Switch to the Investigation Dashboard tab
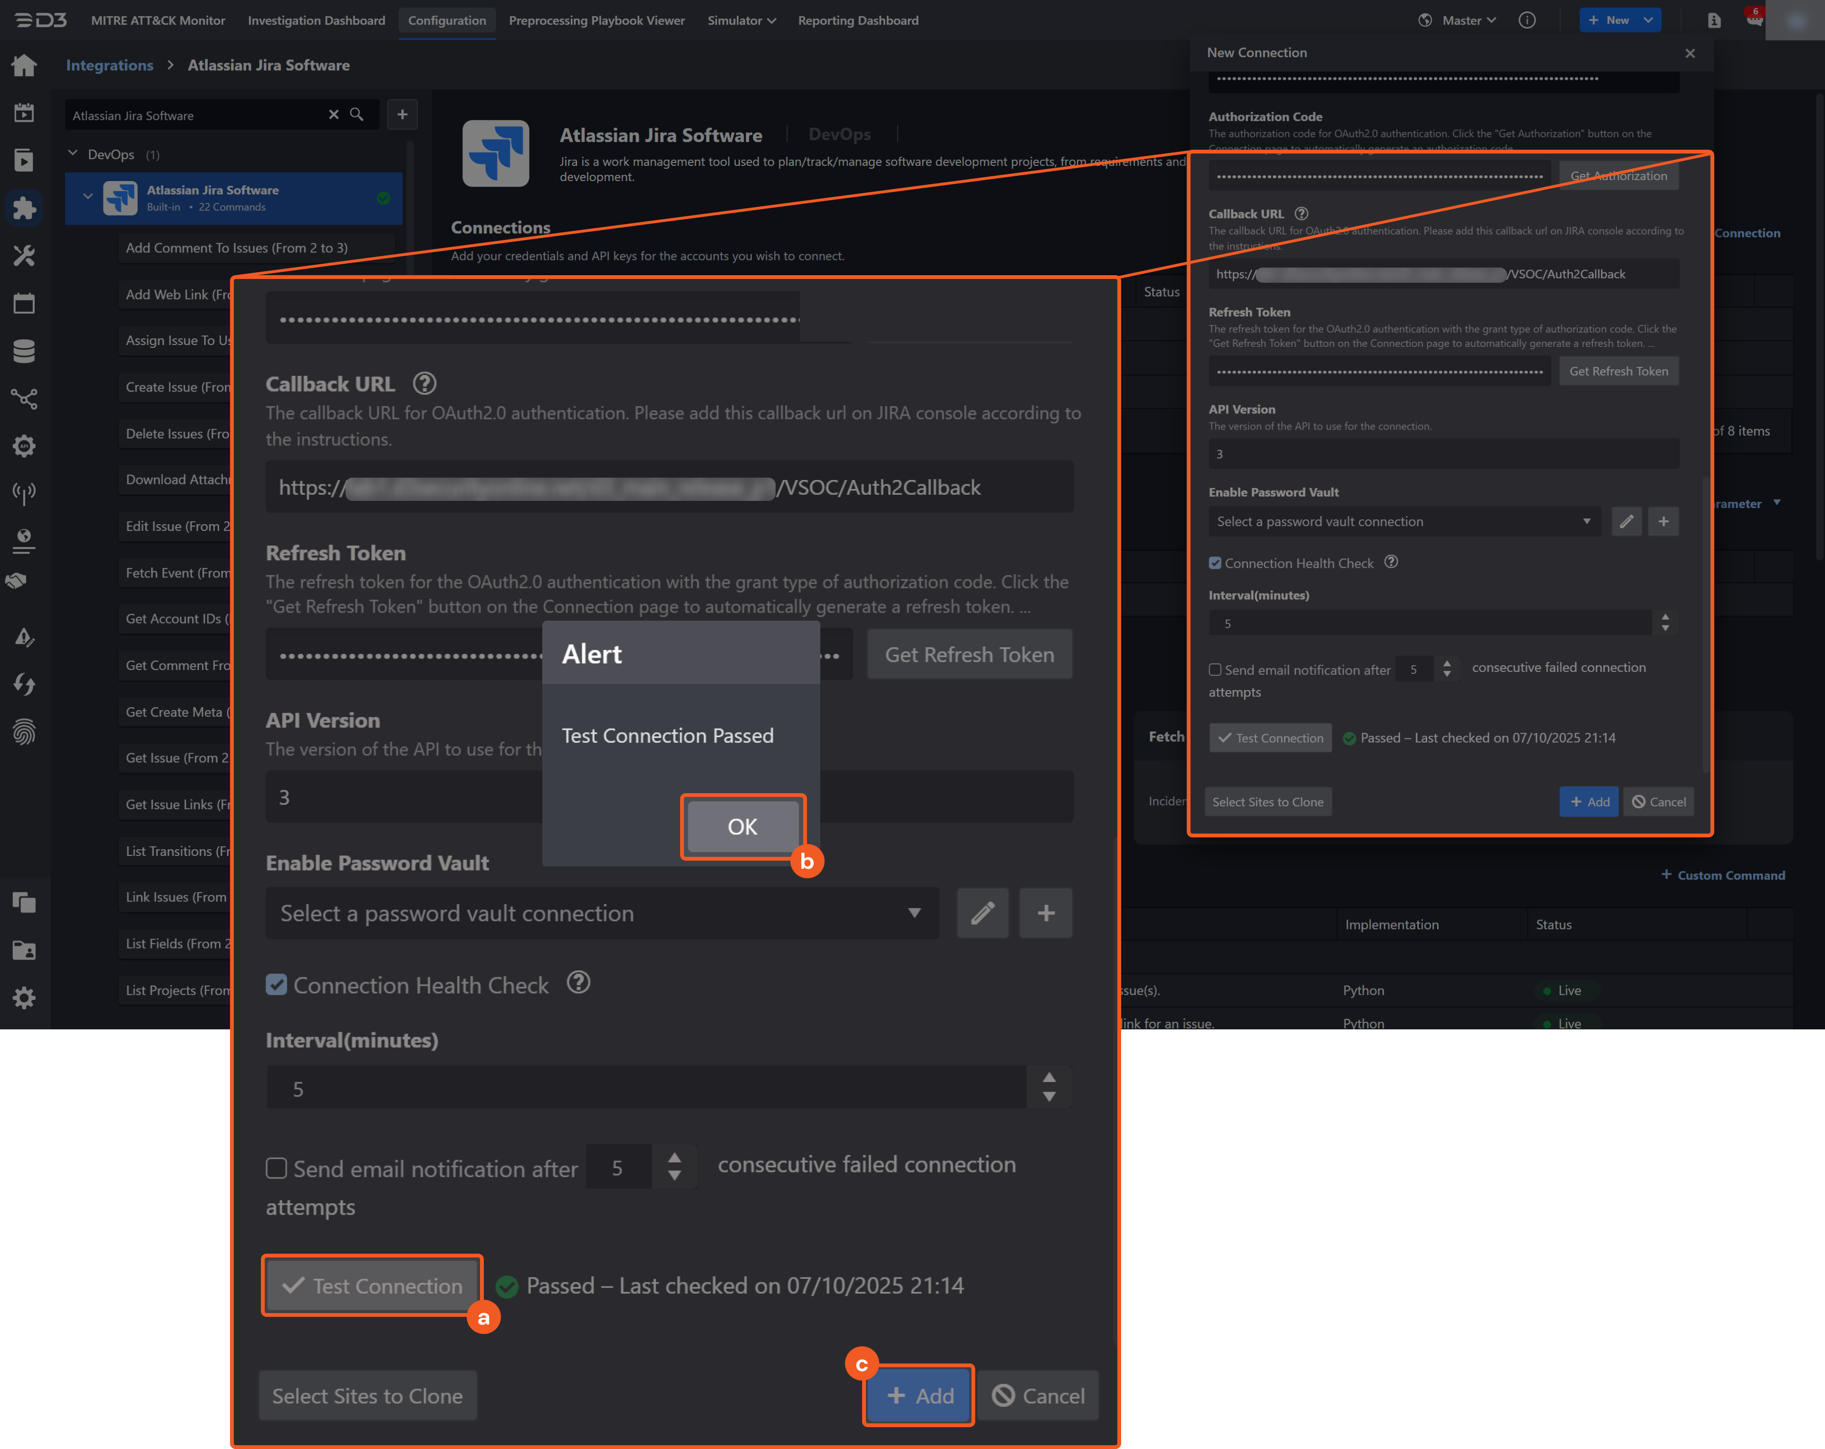This screenshot has height=1449, width=1825. [x=317, y=20]
